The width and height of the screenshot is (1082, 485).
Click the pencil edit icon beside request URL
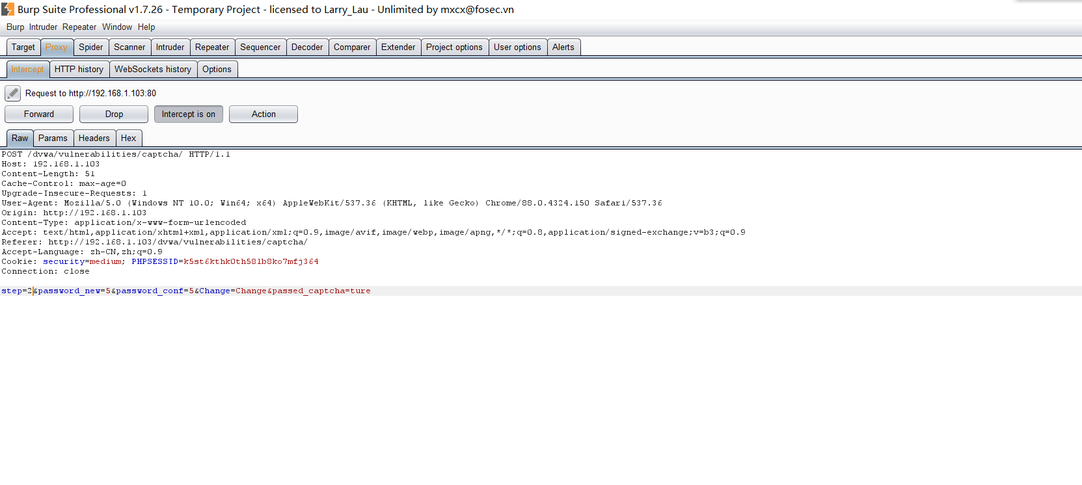(12, 94)
